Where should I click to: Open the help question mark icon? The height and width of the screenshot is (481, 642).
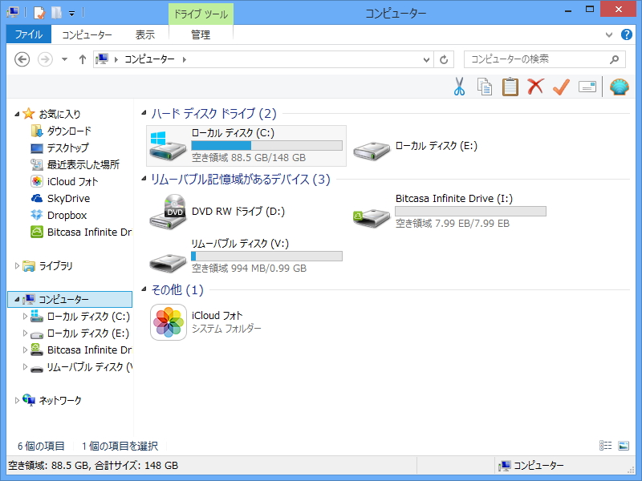point(627,34)
